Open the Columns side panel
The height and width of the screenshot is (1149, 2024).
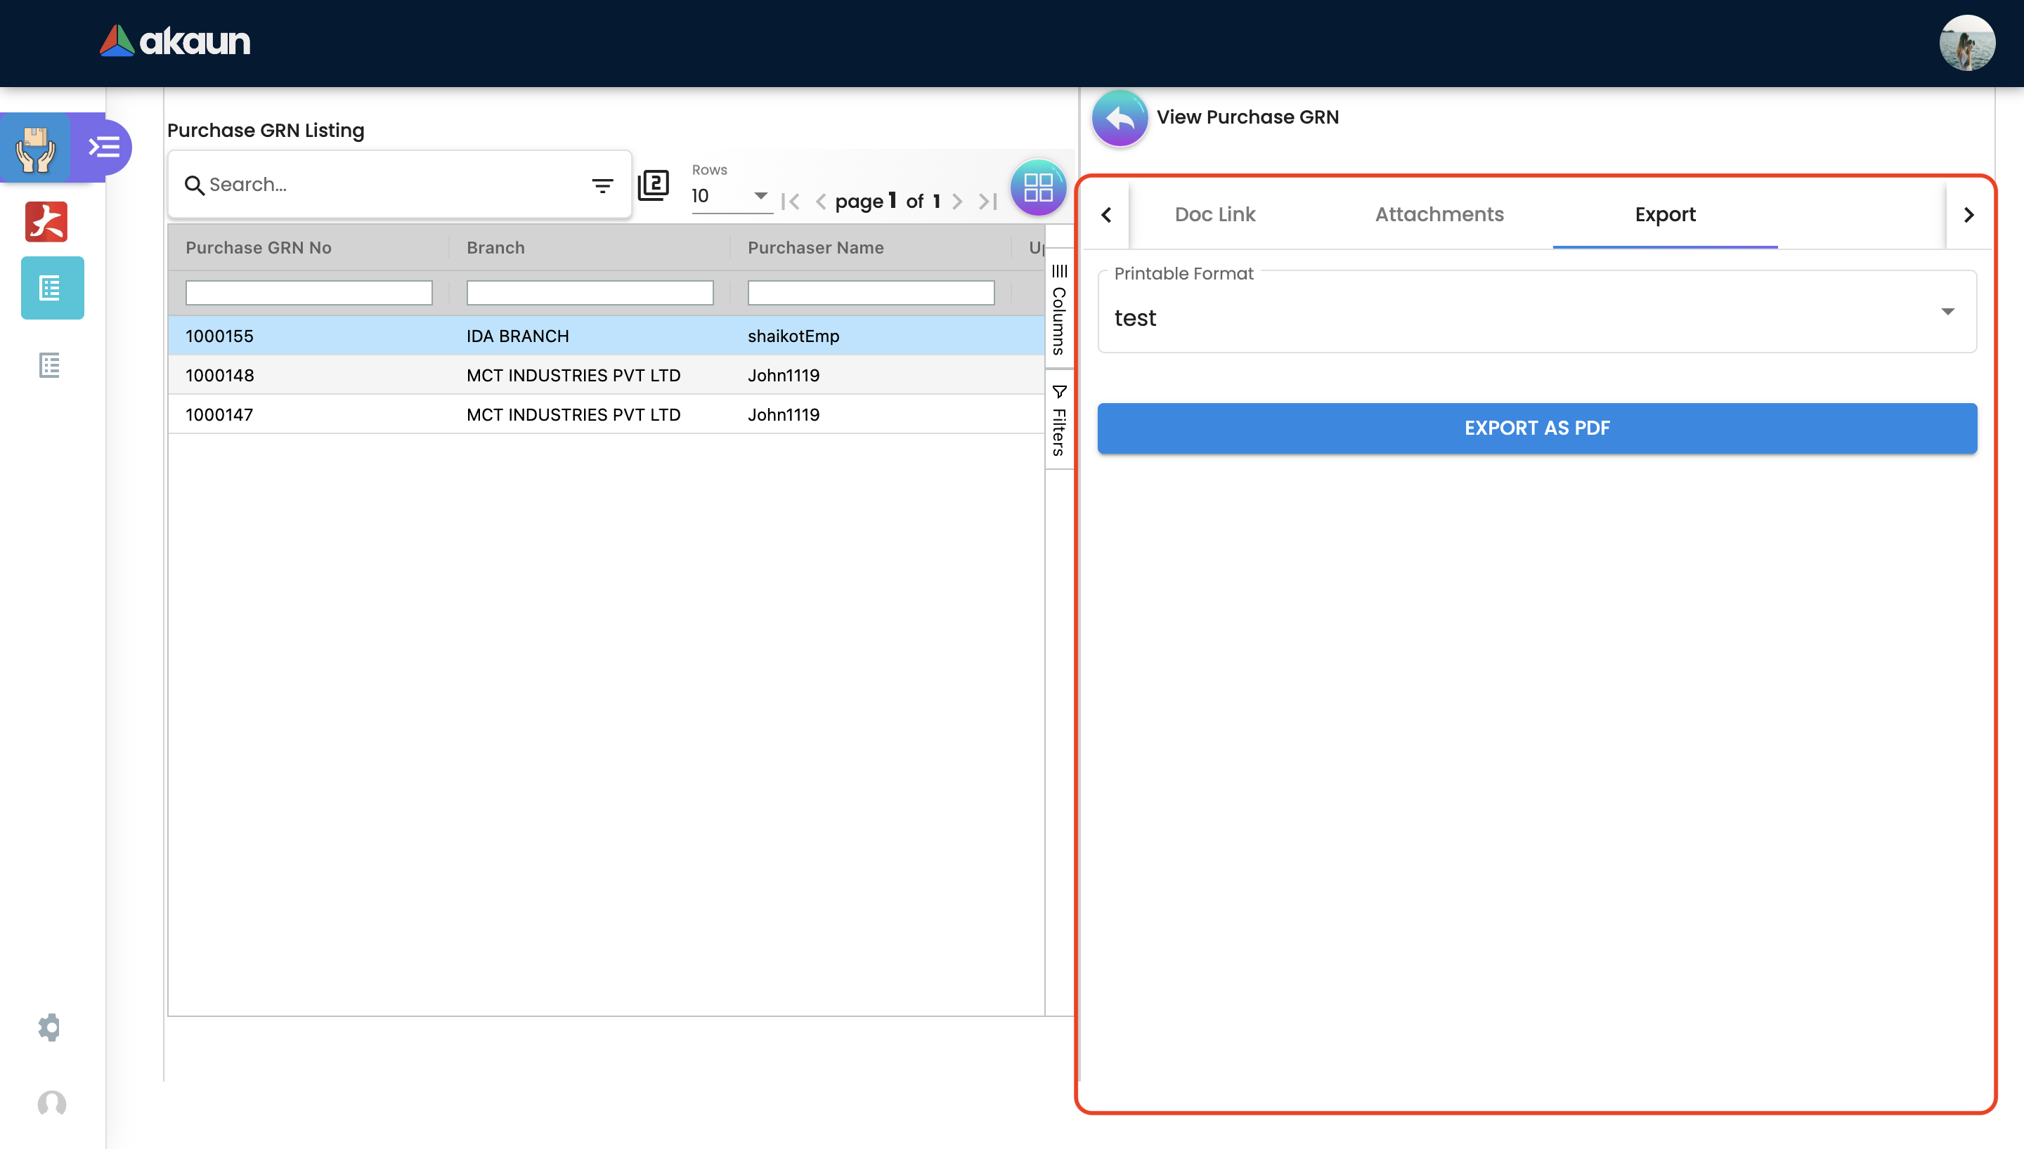[x=1059, y=310]
